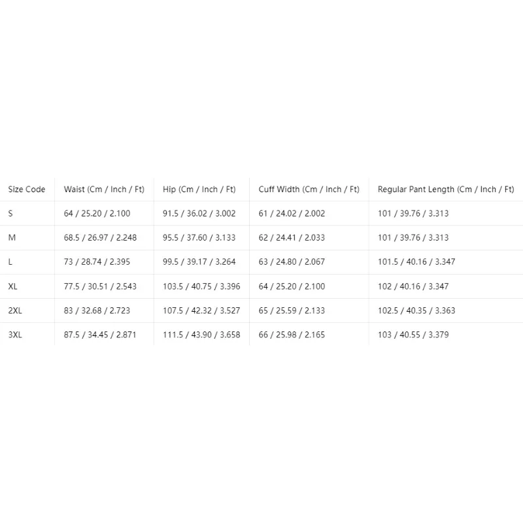Select the 2XL size row label
The height and width of the screenshot is (523, 523).
15,311
